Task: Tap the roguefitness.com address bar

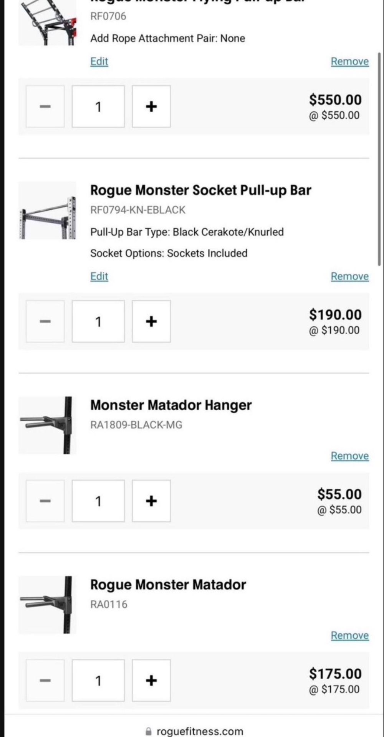Action: [x=195, y=731]
